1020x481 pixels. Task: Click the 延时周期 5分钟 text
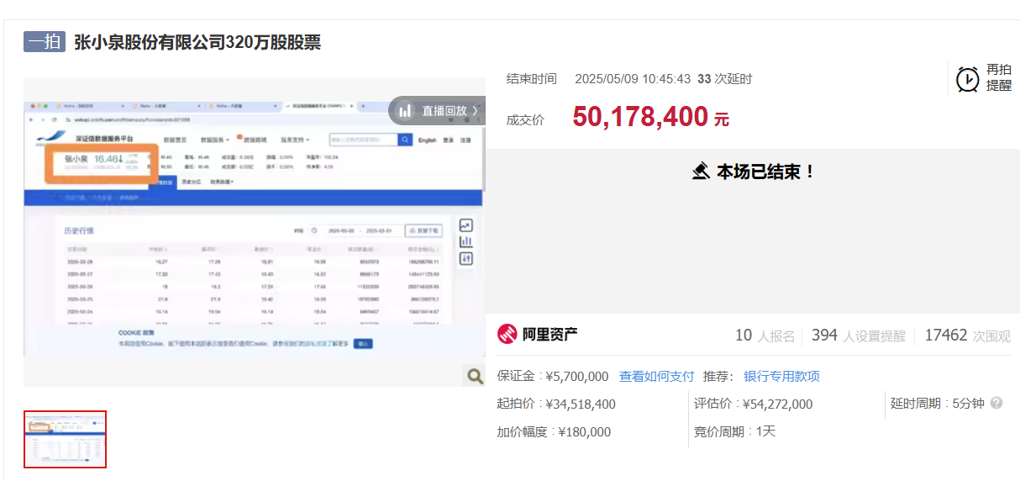point(938,404)
